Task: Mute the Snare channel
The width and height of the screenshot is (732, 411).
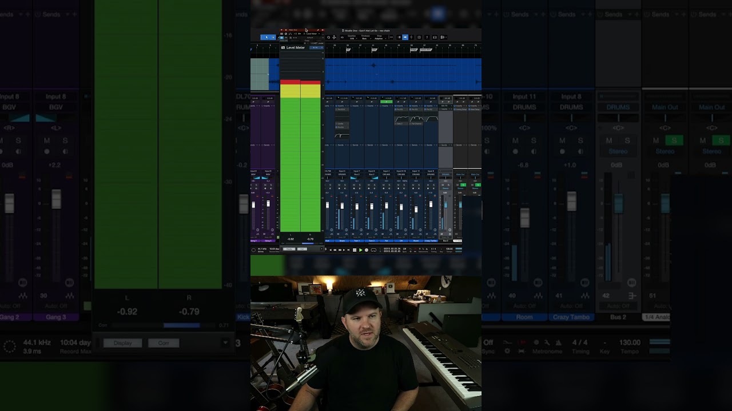Action: pos(339,185)
